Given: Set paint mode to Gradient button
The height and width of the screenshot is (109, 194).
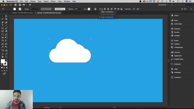Looking at the screenshot, I should pos(4,68).
